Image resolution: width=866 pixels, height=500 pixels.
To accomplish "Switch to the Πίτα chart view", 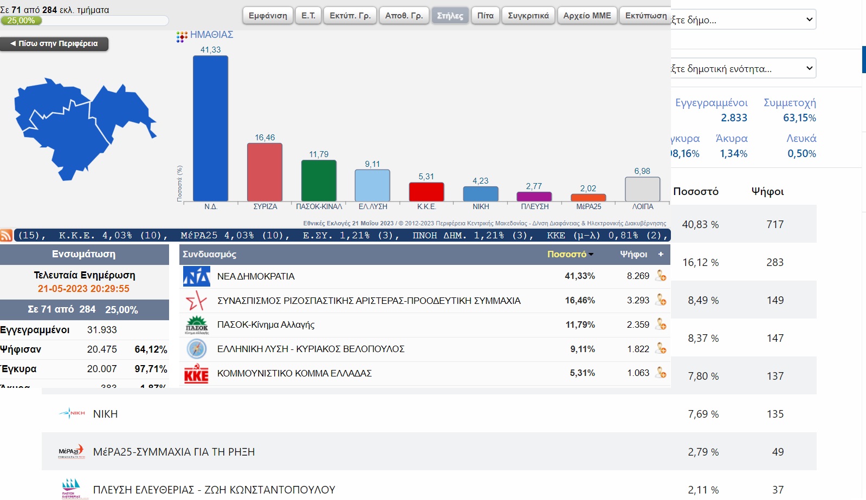I will tap(485, 16).
